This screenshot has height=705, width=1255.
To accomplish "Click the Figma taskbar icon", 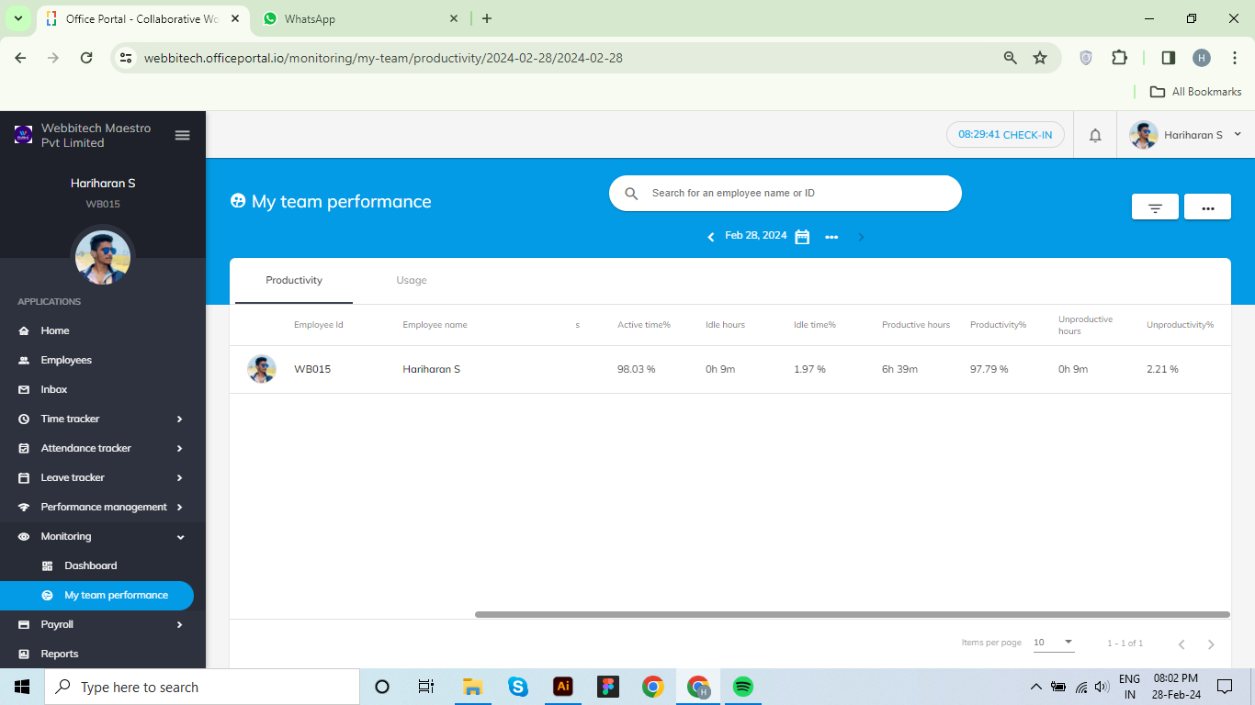I will 607,687.
